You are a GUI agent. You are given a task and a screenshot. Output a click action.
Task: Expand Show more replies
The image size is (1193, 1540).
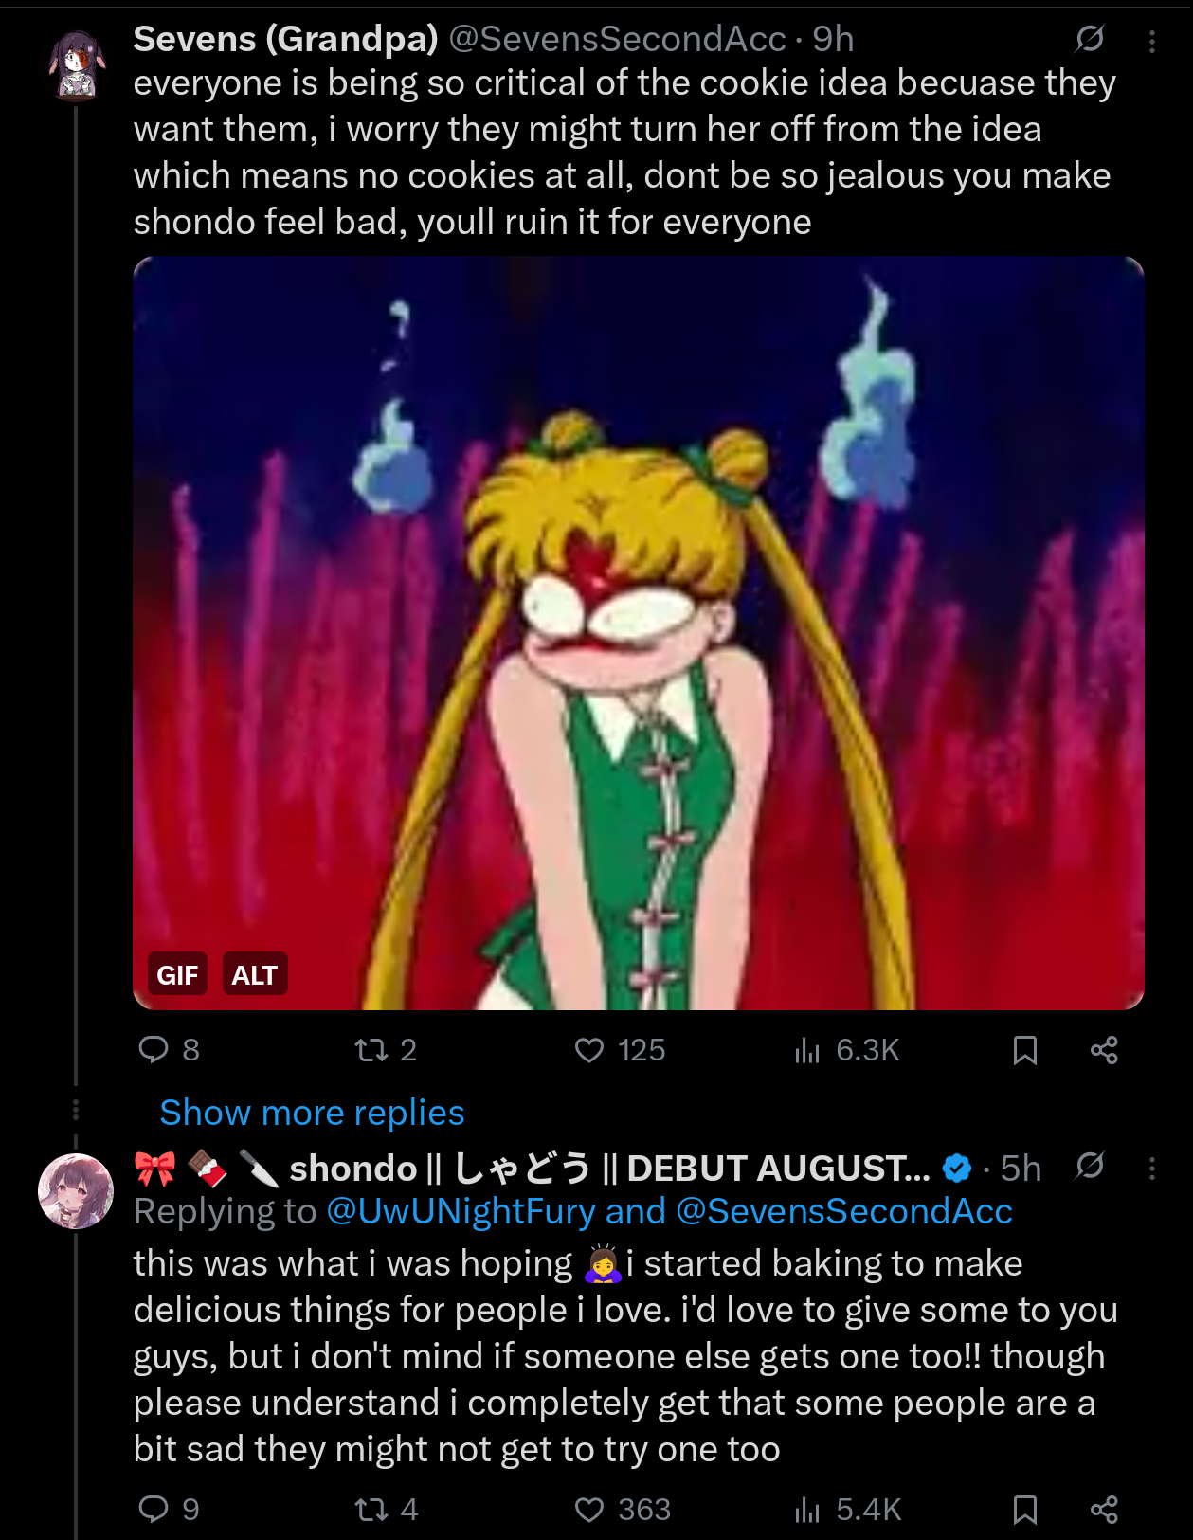(312, 1113)
